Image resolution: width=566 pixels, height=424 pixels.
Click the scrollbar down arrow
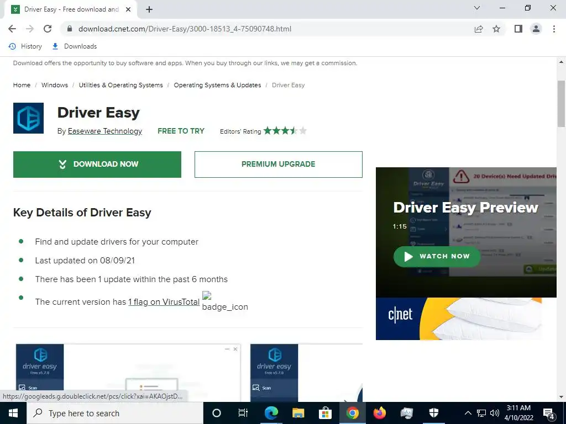(561, 397)
